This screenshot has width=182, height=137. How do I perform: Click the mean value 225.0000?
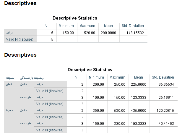(x=138, y=85)
